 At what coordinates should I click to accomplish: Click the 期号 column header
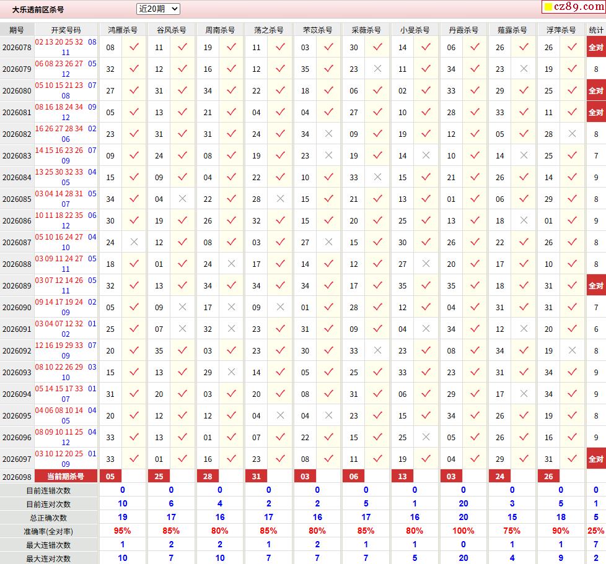coord(17,30)
